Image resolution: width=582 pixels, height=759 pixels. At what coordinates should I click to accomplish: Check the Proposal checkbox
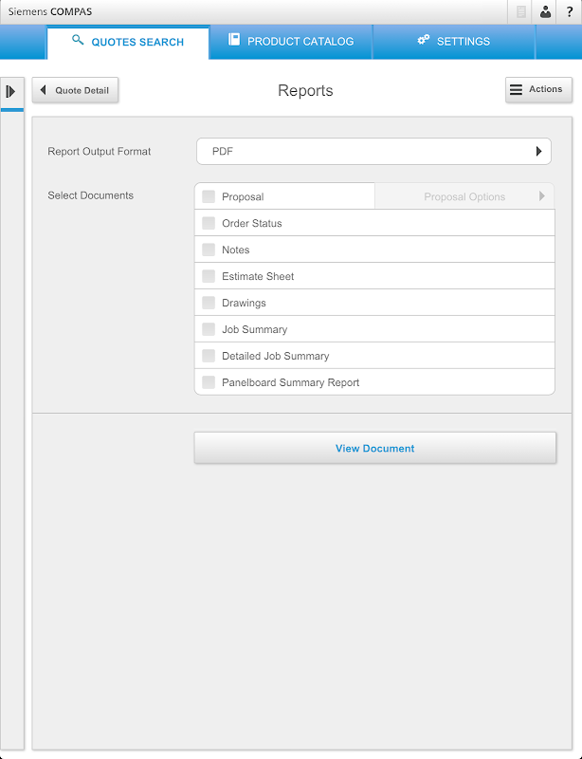click(x=209, y=196)
